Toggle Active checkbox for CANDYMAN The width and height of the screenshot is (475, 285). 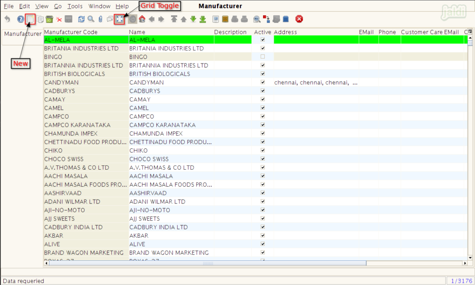coord(263,82)
